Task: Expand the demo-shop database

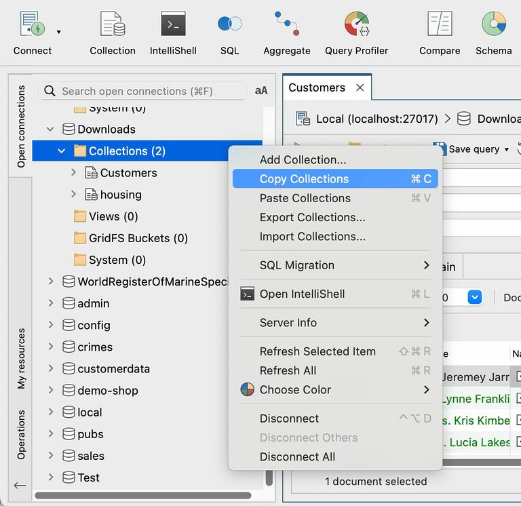Action: coord(50,391)
